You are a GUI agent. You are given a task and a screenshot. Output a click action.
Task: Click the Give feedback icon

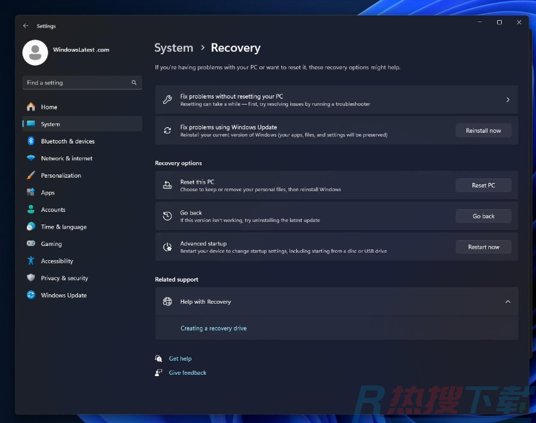(158, 373)
